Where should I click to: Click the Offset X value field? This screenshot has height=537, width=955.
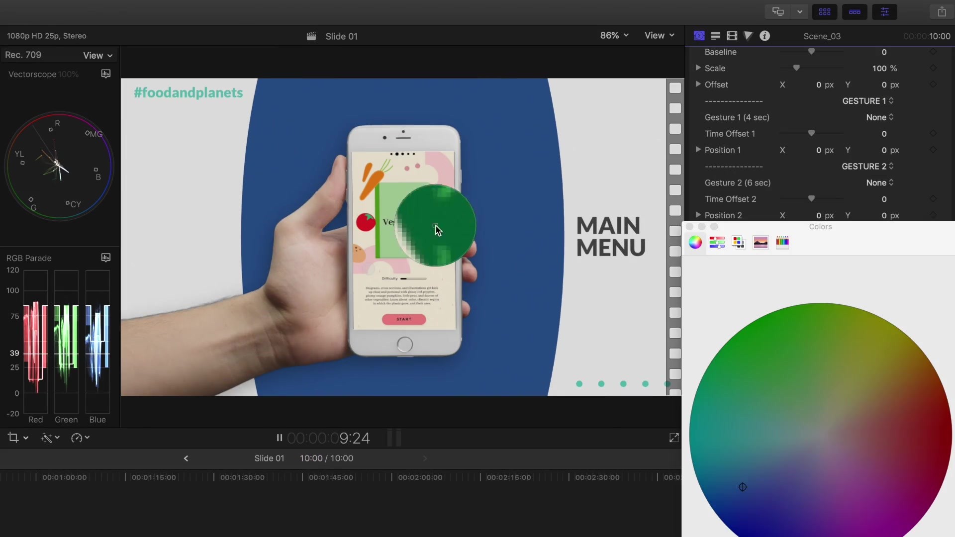(819, 85)
